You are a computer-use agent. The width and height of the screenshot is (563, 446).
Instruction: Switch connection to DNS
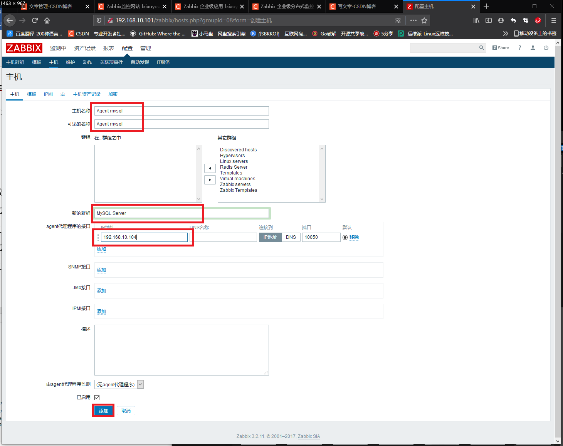(x=291, y=237)
